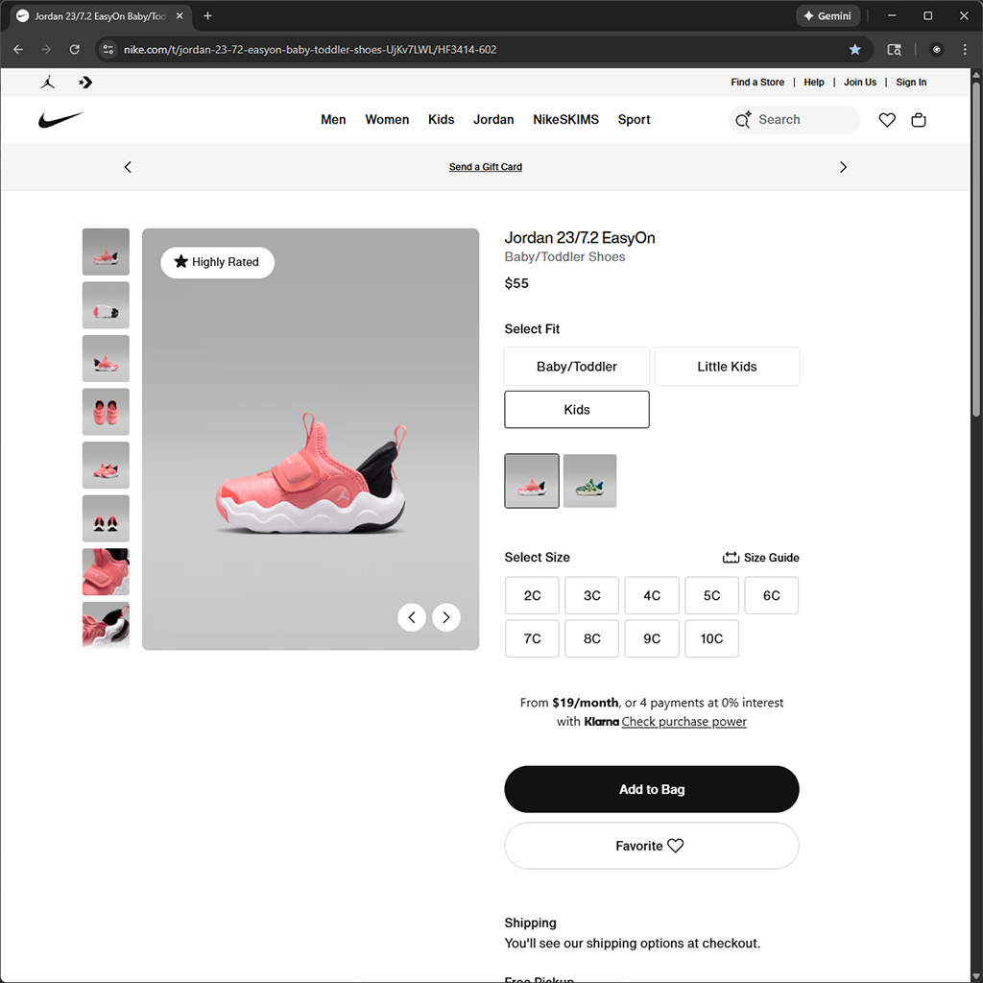The image size is (983, 983).
Task: Open the Help link
Action: [x=814, y=83]
